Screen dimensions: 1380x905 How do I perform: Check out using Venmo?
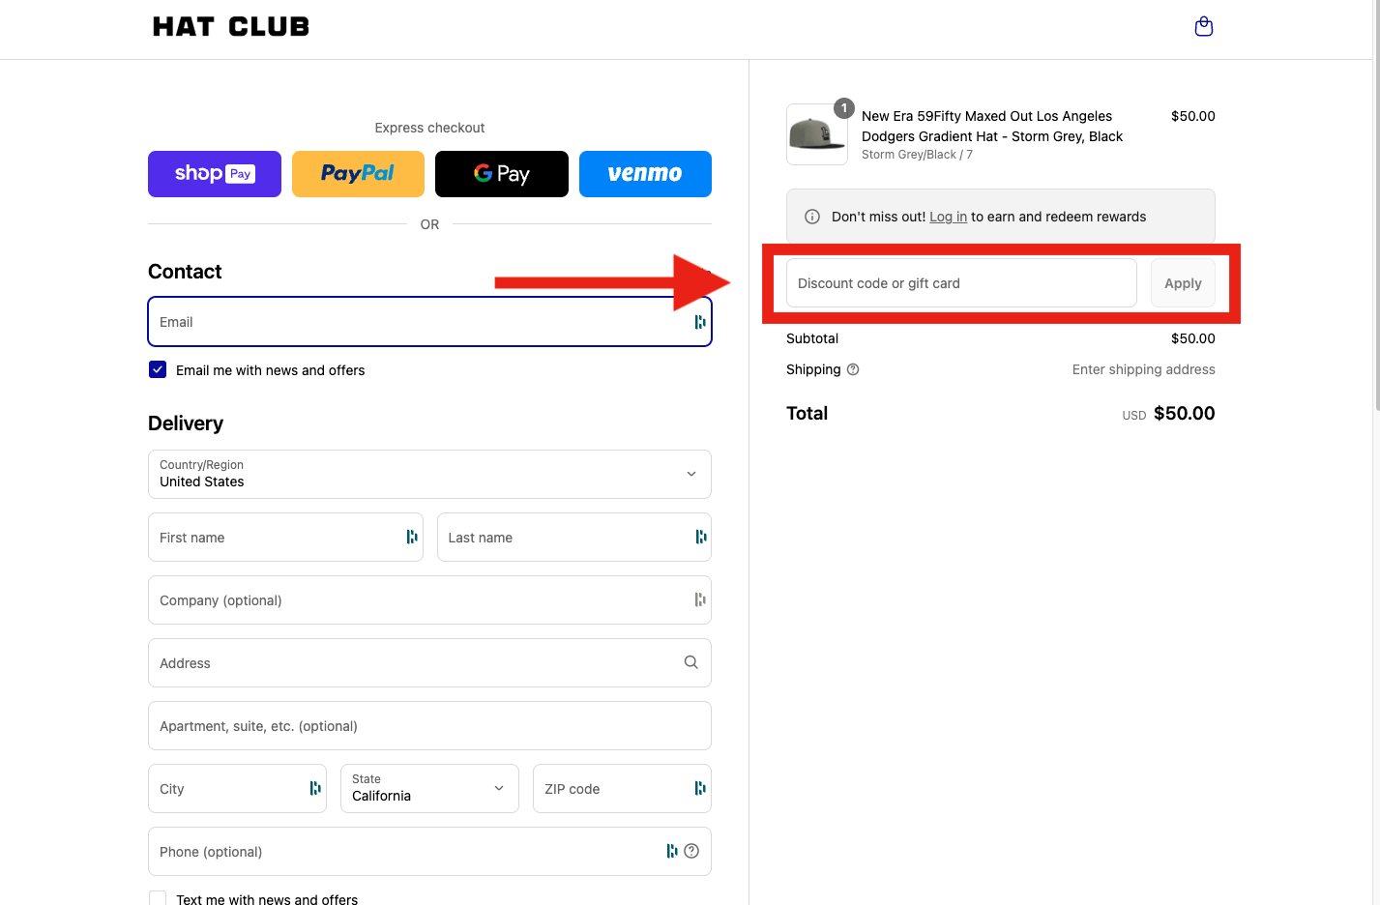tap(645, 174)
